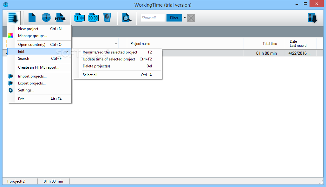This screenshot has width=326, height=187.
Task: Select Rename/reorder selected project
Action: (x=117, y=52)
